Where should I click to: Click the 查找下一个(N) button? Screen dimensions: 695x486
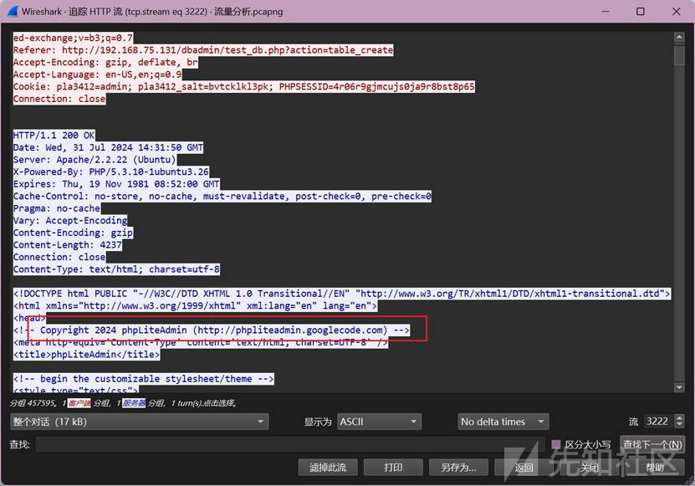coord(652,444)
